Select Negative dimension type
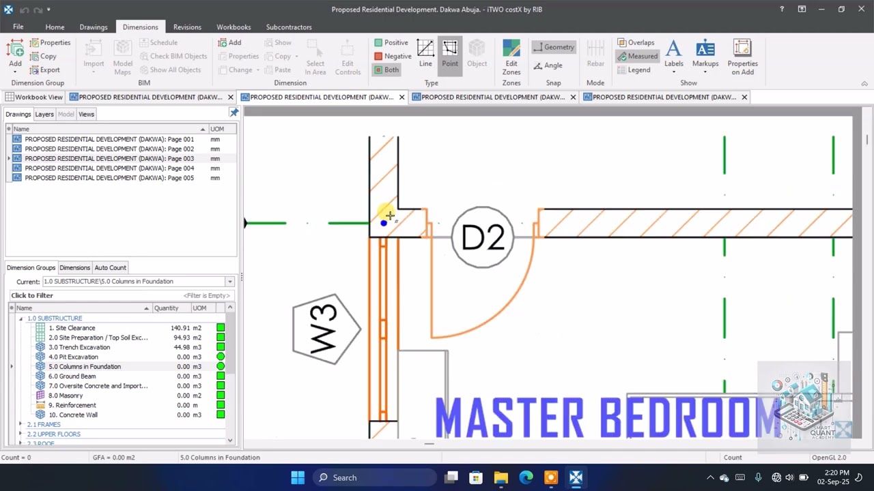 [393, 56]
